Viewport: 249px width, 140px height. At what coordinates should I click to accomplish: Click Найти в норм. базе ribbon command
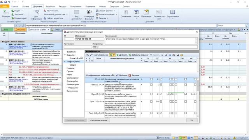(x=53, y=18)
